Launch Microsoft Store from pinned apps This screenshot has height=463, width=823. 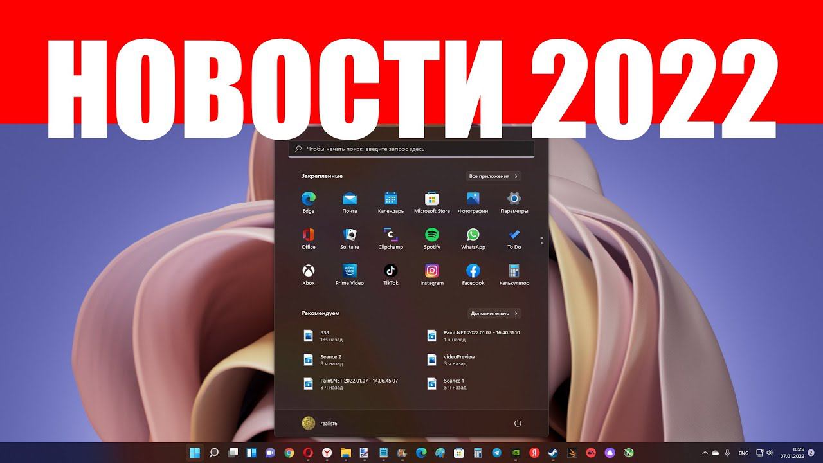(432, 202)
